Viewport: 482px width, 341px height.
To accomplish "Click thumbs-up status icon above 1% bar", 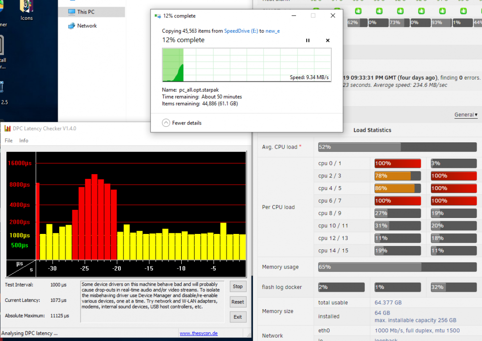I will 463,11.
